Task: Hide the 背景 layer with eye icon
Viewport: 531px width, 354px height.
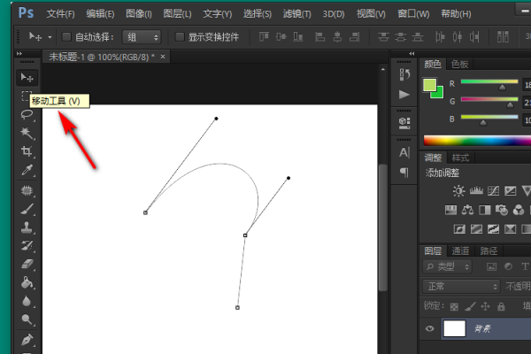Action: coord(430,328)
